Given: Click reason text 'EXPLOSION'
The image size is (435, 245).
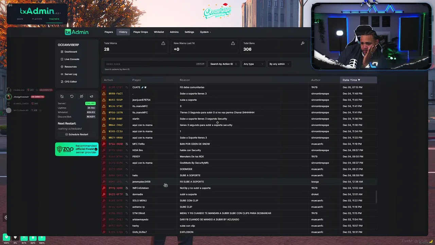Looking at the screenshot, I should [187, 232].
